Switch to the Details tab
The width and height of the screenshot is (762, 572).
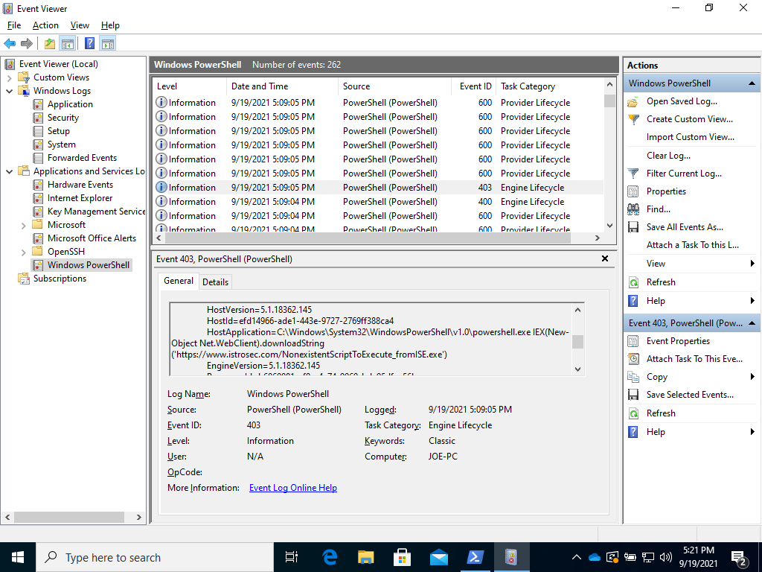point(215,282)
